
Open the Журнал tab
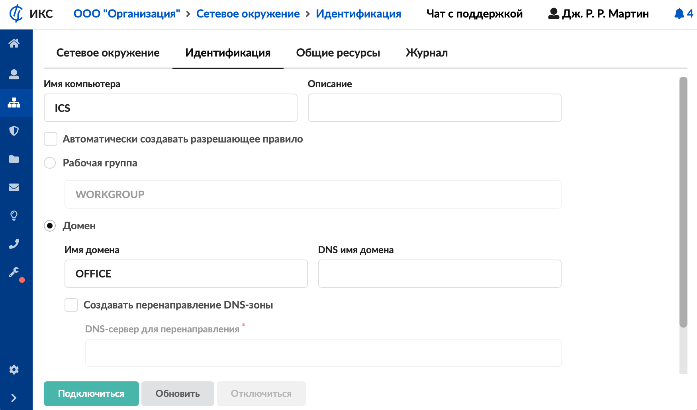(427, 53)
